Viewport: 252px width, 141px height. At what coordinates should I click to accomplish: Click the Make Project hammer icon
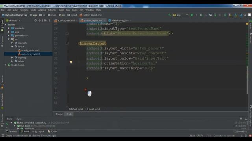coord(169,15)
